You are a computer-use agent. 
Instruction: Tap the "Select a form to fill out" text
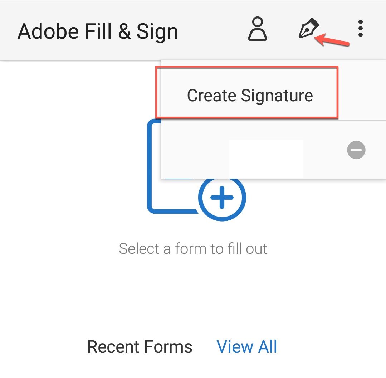tap(193, 249)
